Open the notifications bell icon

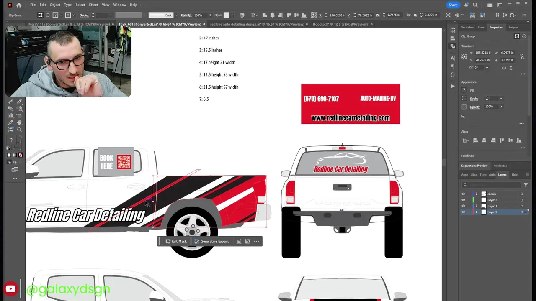pyautogui.click(x=466, y=5)
